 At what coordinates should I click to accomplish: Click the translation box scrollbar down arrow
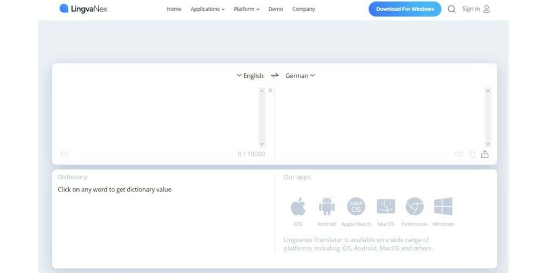coord(488,144)
